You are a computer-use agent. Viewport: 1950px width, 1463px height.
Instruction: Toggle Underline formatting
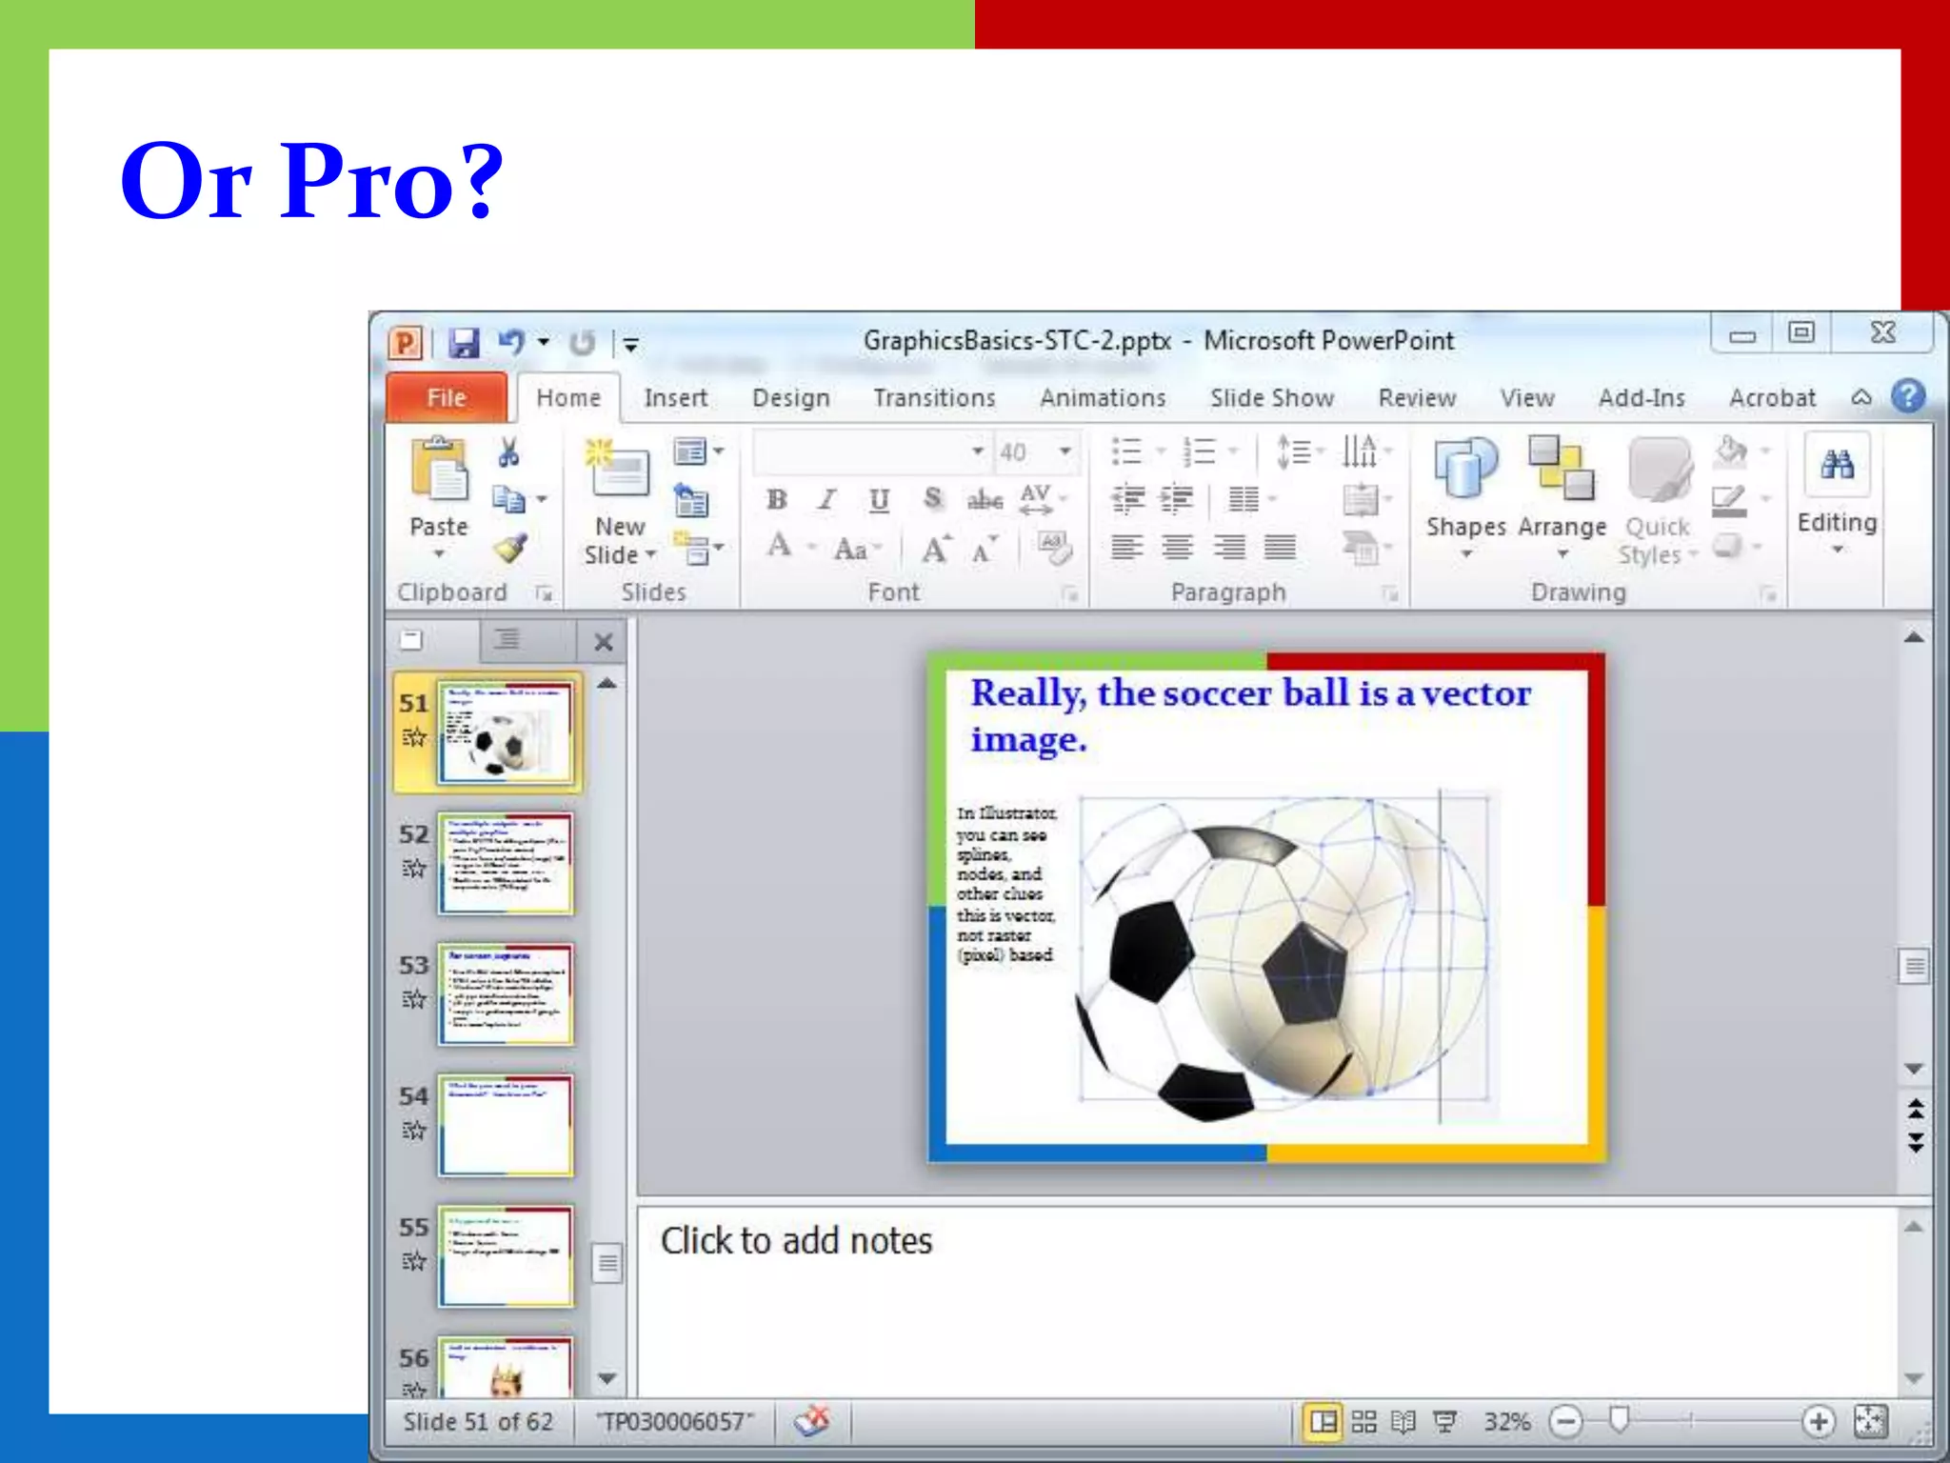[879, 499]
